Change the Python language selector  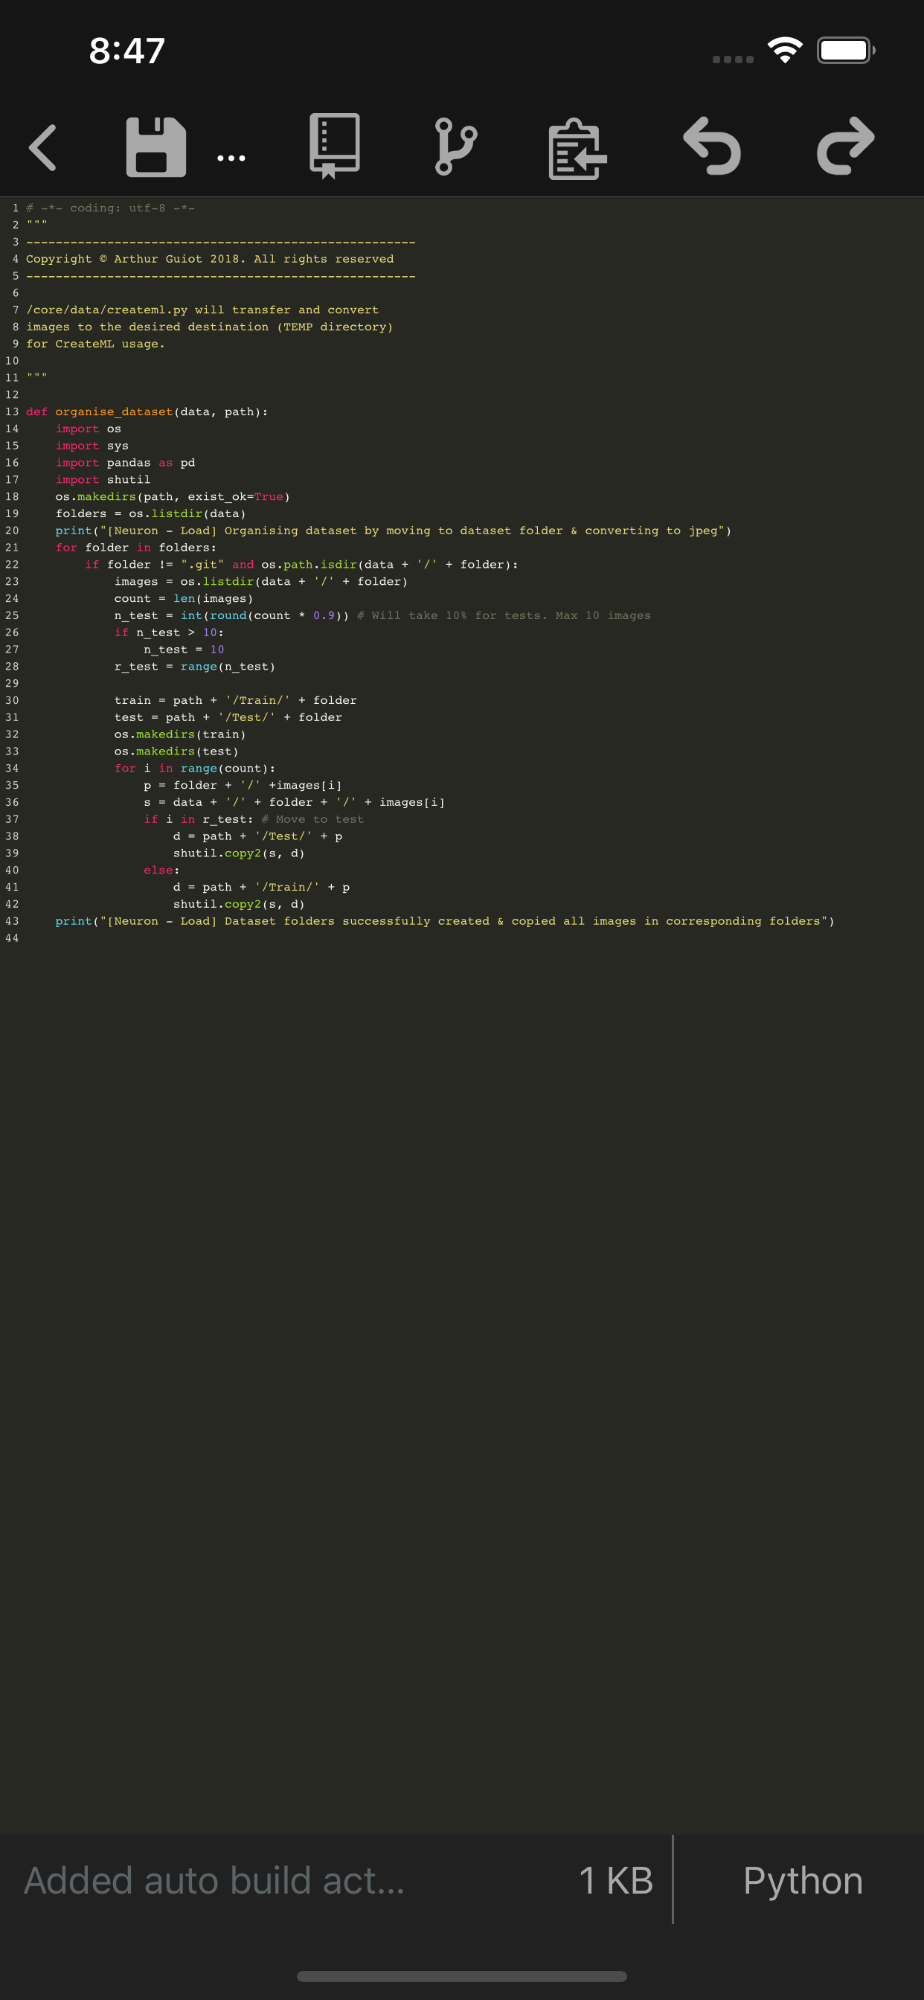(803, 1880)
